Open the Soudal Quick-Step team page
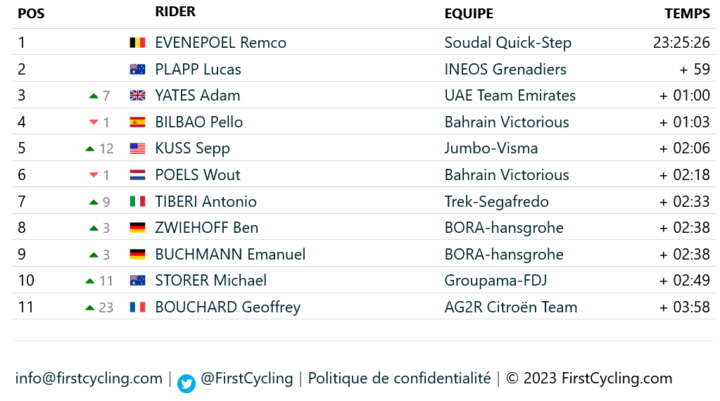The width and height of the screenshot is (720, 401). click(507, 43)
